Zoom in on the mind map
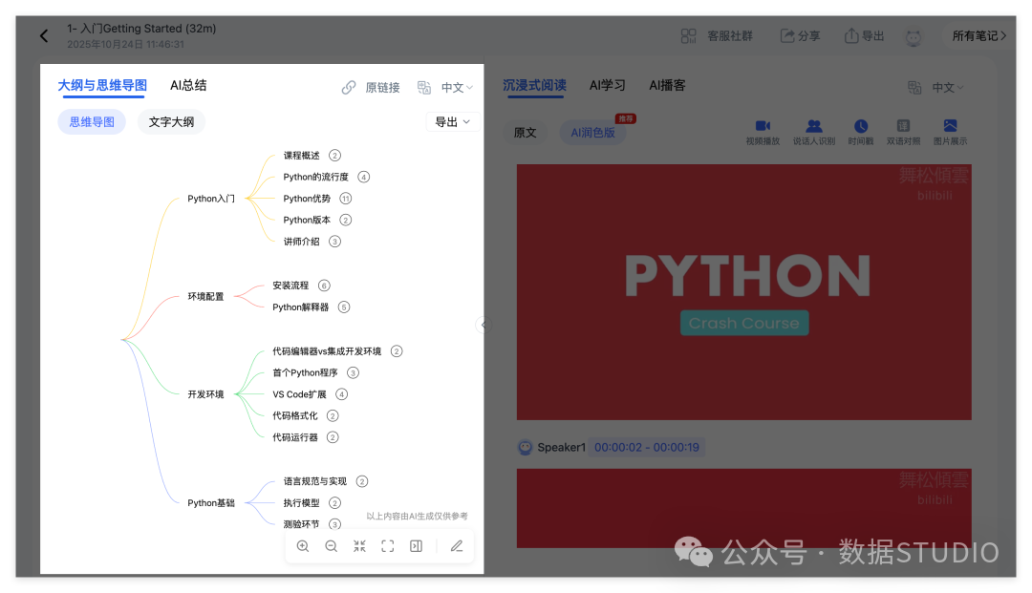 click(303, 546)
